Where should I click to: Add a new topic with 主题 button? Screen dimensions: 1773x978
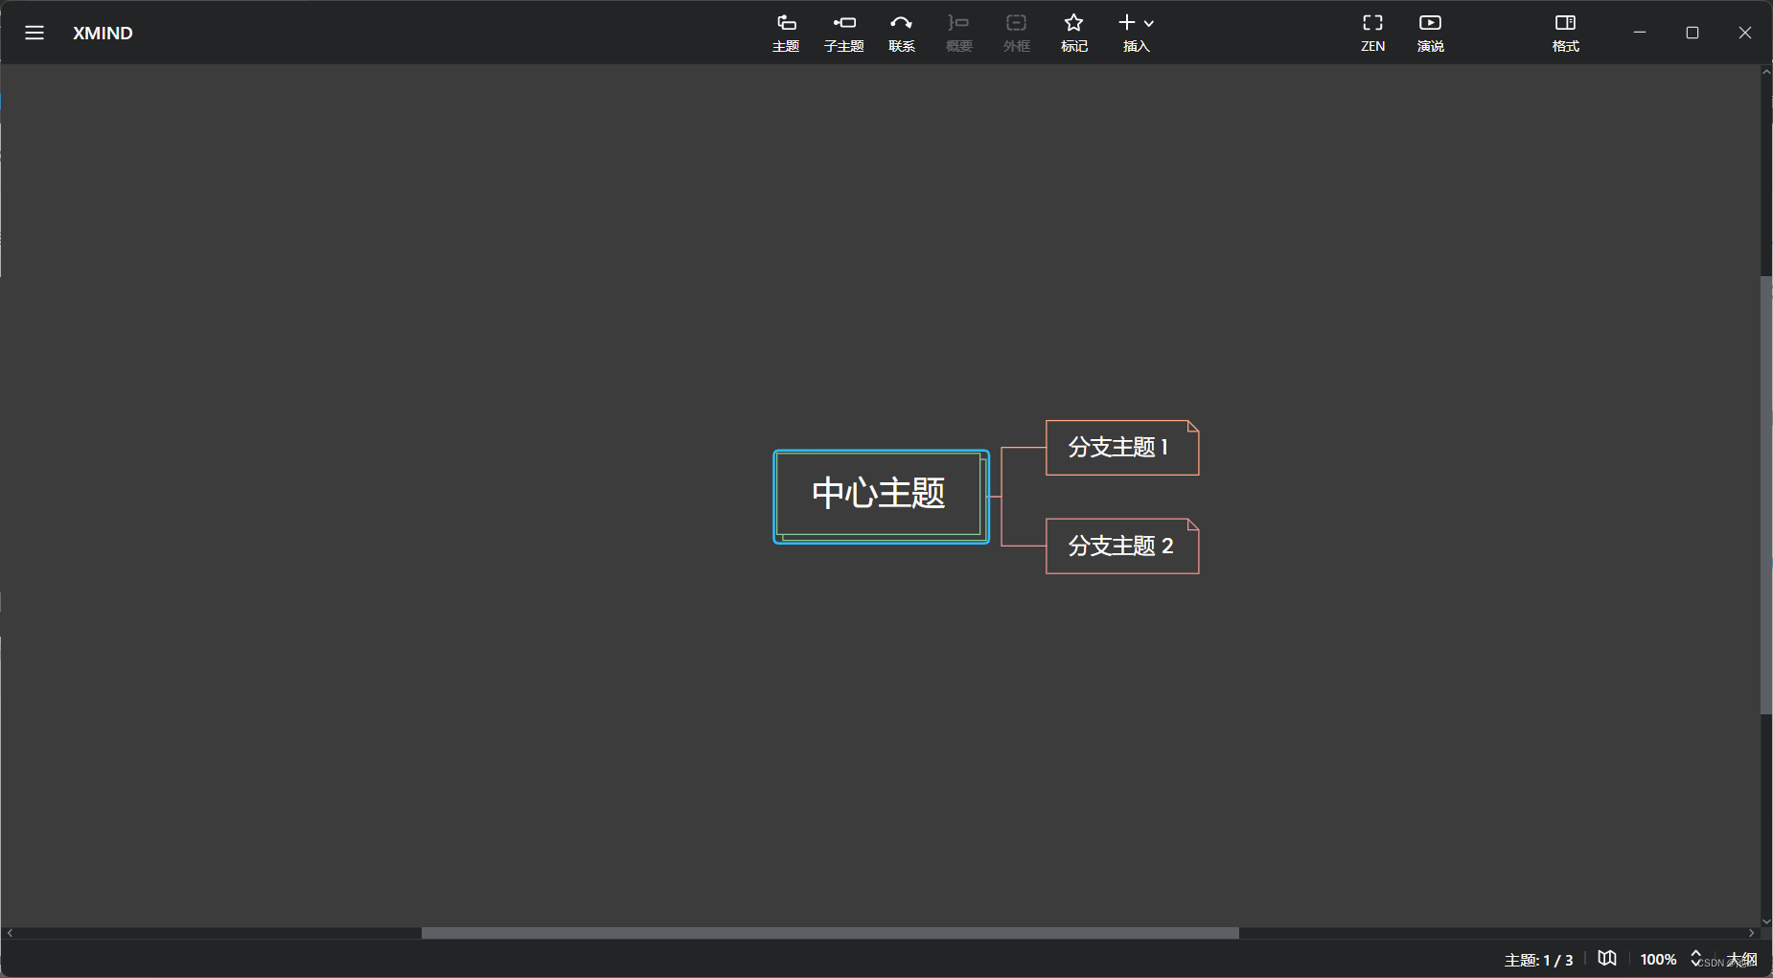[786, 33]
